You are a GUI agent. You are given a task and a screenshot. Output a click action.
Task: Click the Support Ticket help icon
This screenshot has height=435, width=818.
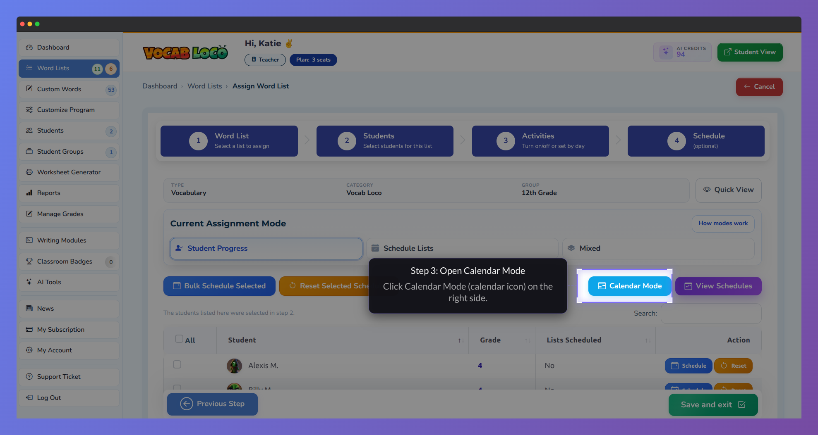[29, 377]
